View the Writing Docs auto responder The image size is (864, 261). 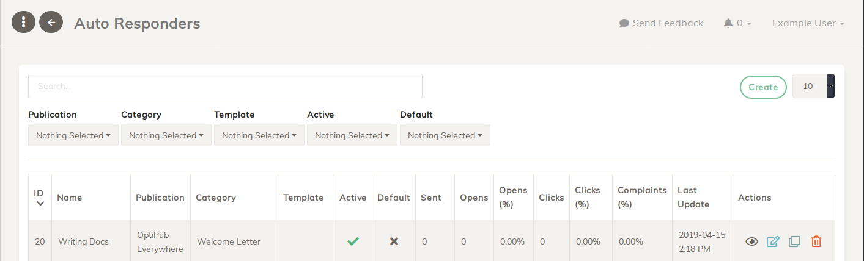752,241
